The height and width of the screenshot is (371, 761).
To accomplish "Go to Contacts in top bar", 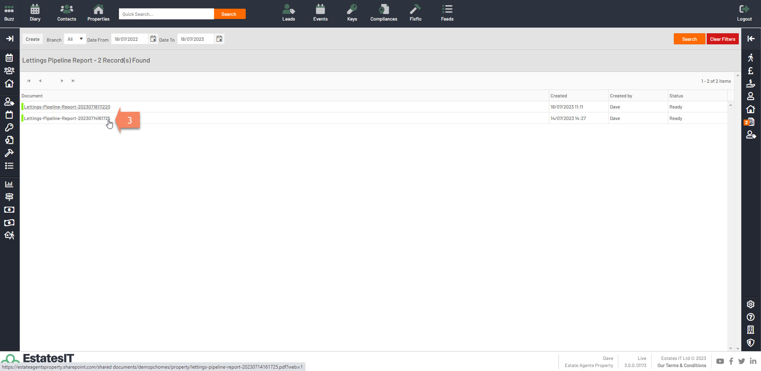I will click(x=67, y=13).
